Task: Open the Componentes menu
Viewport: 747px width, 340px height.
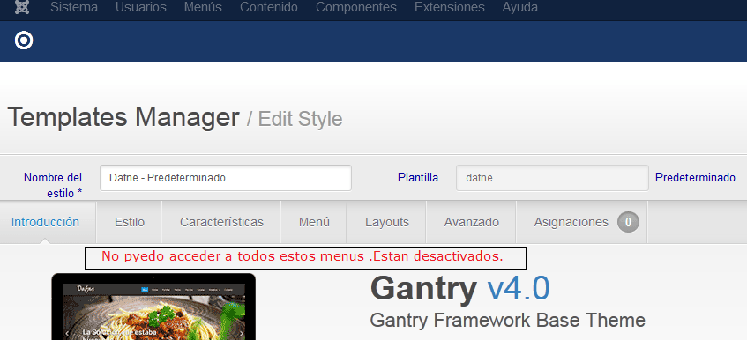Action: point(356,8)
